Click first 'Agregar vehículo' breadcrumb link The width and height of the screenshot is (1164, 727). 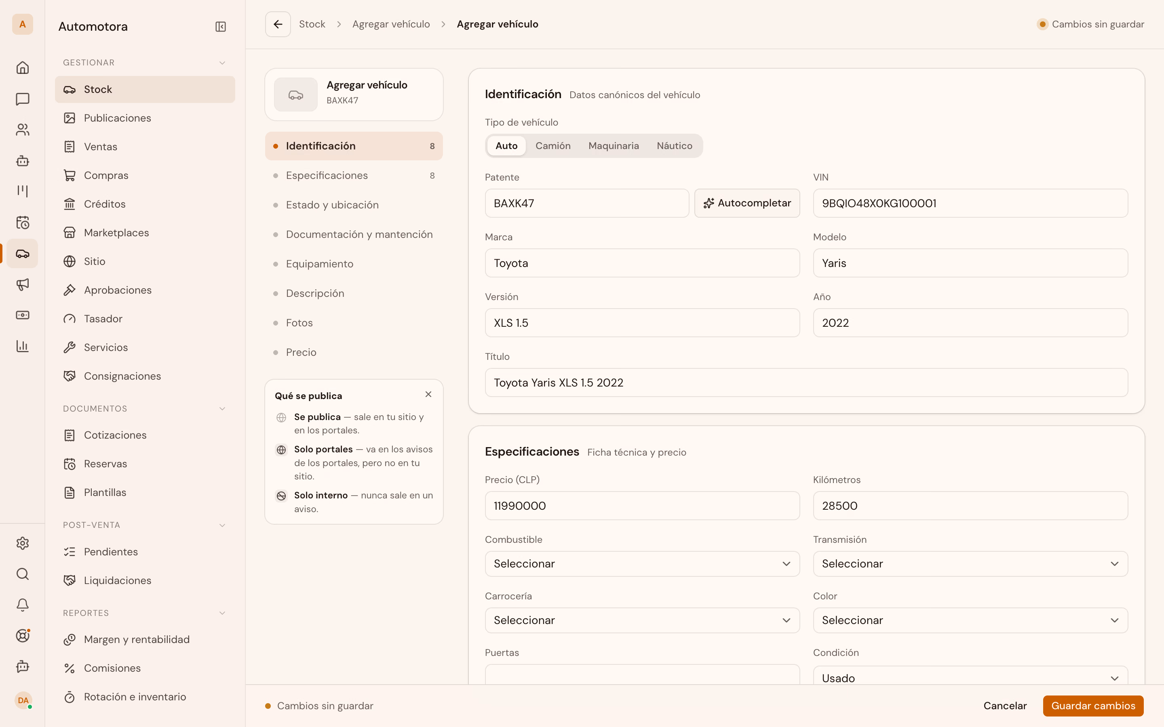tap(391, 24)
